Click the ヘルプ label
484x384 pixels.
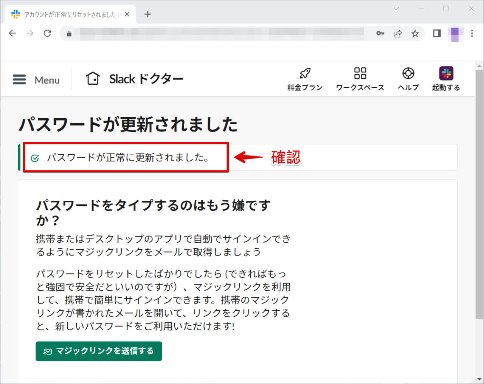408,88
